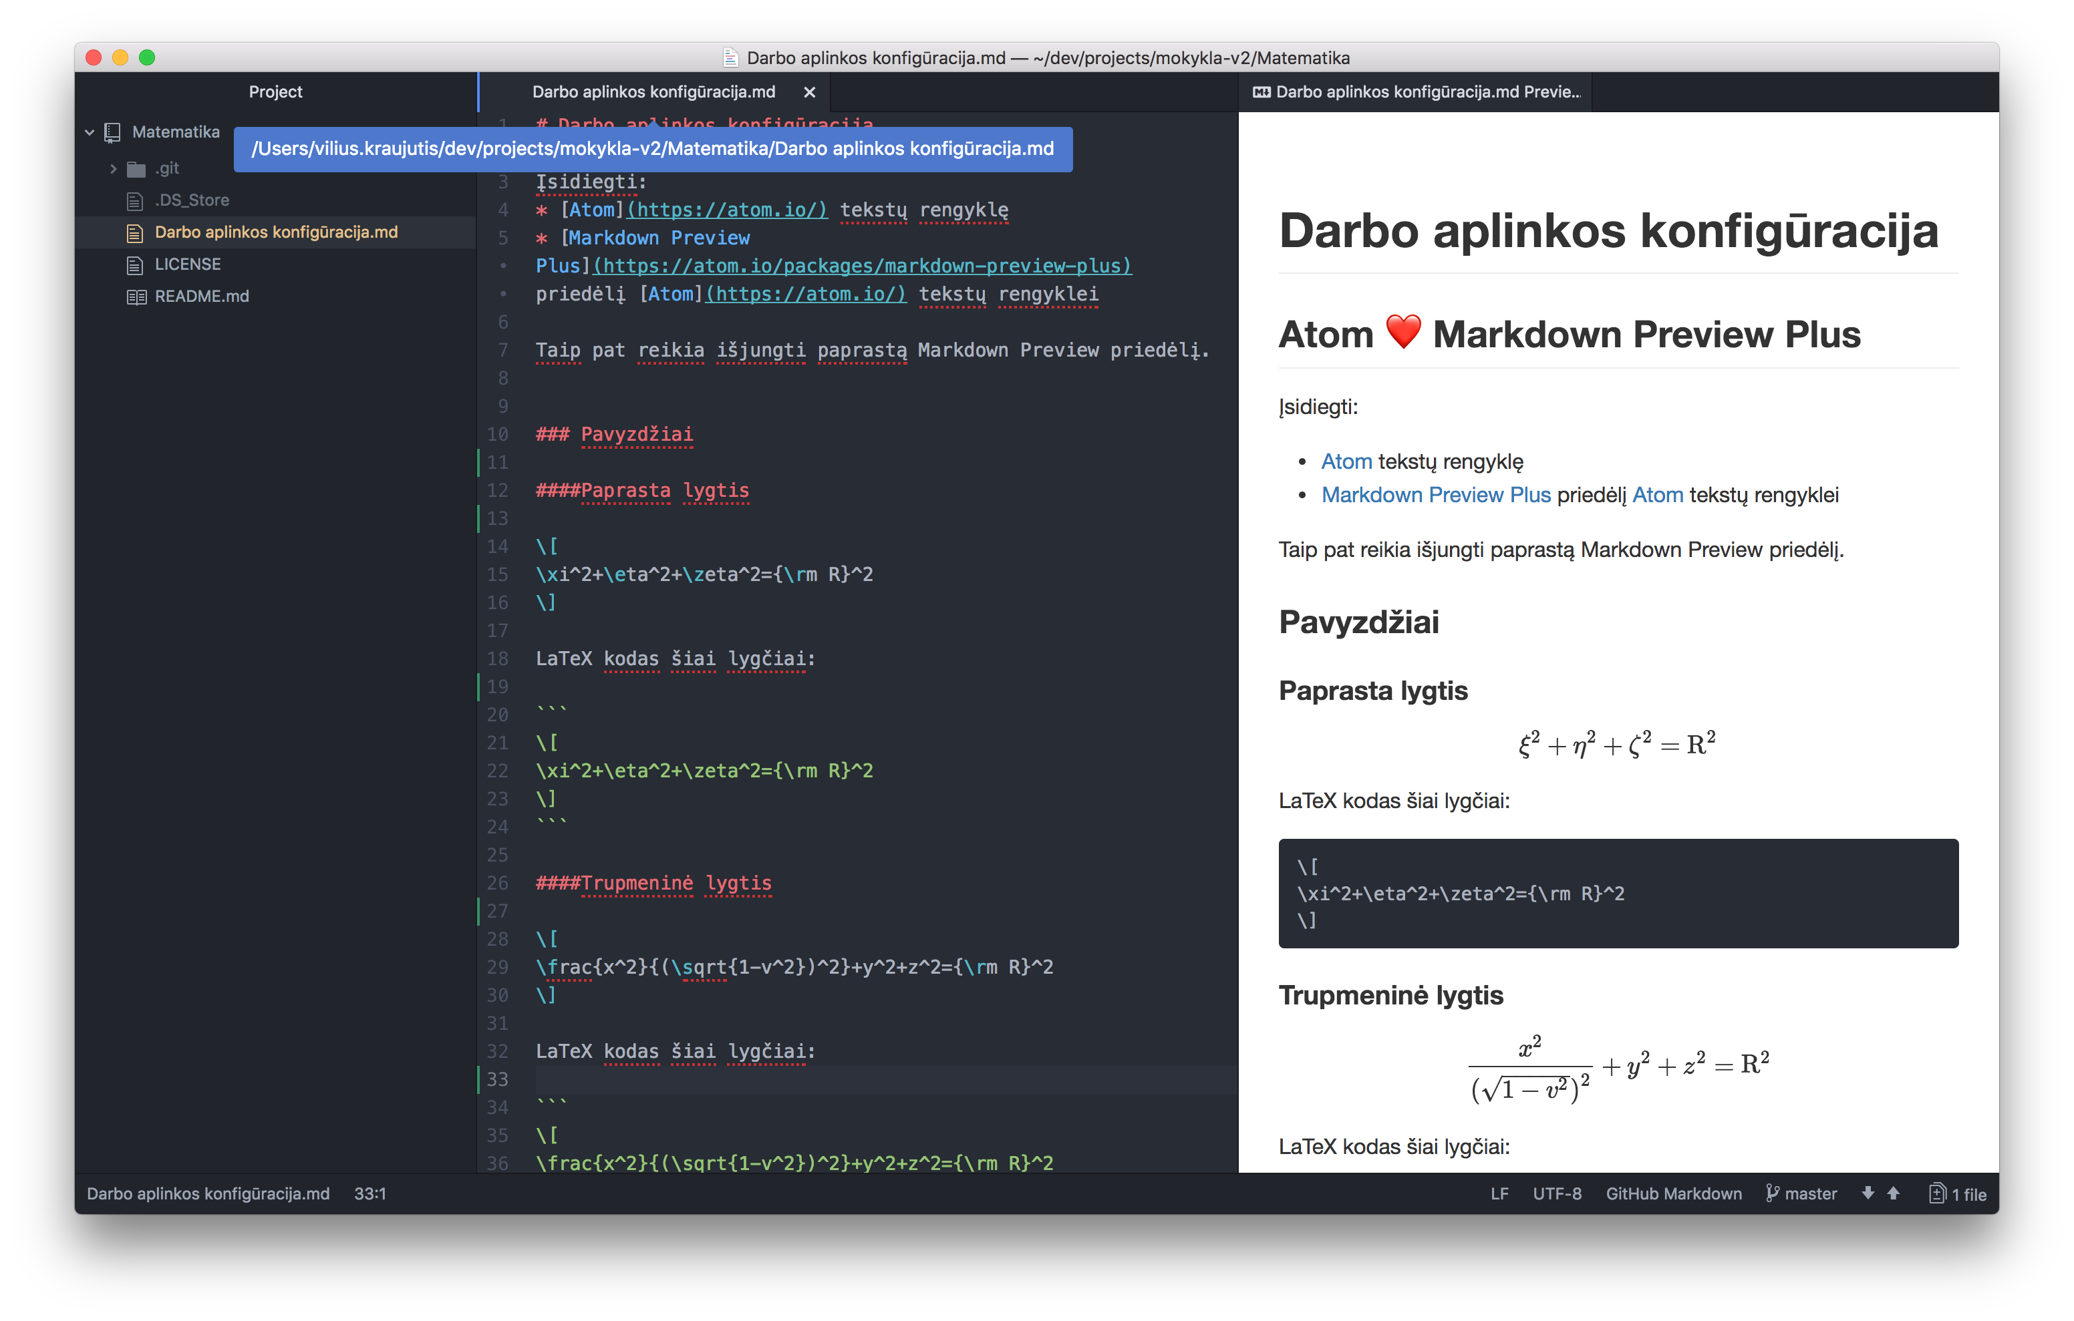The width and height of the screenshot is (2074, 1321).
Task: Change LF line ending in status bar
Action: pos(1499,1193)
